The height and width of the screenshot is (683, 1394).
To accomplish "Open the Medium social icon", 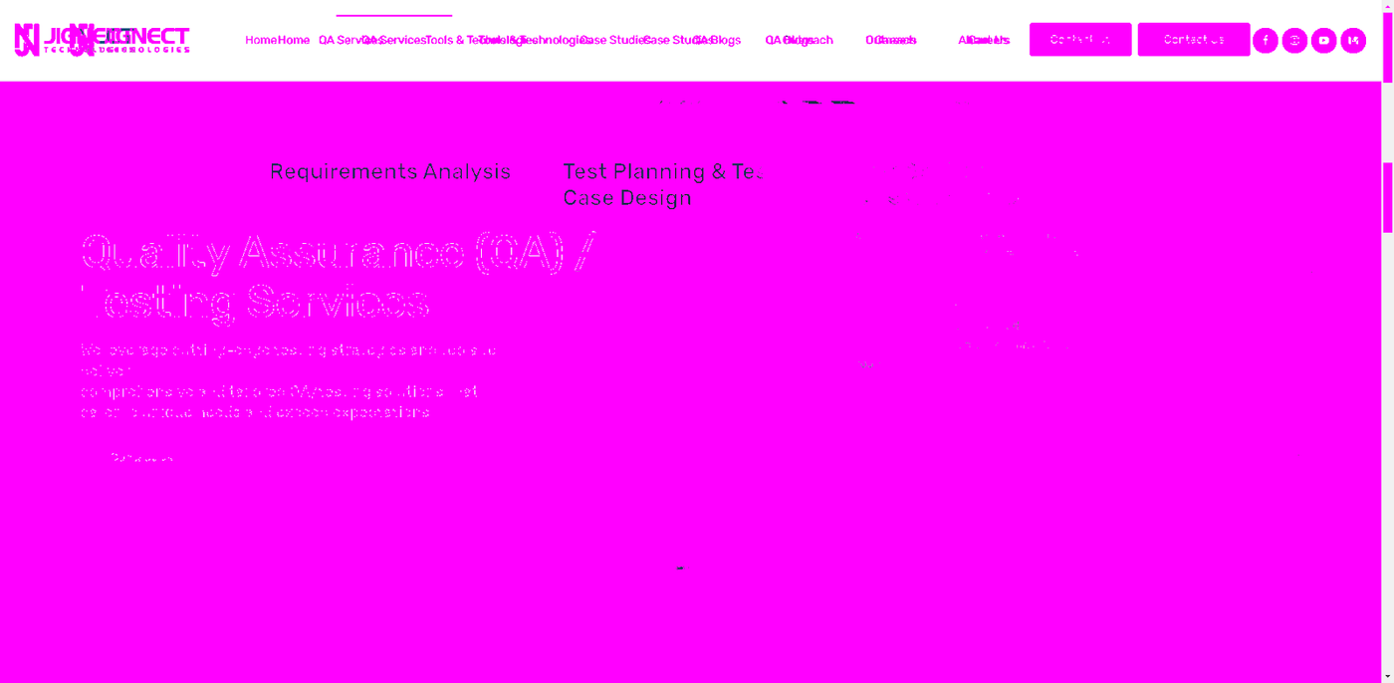I will pos(1353,40).
